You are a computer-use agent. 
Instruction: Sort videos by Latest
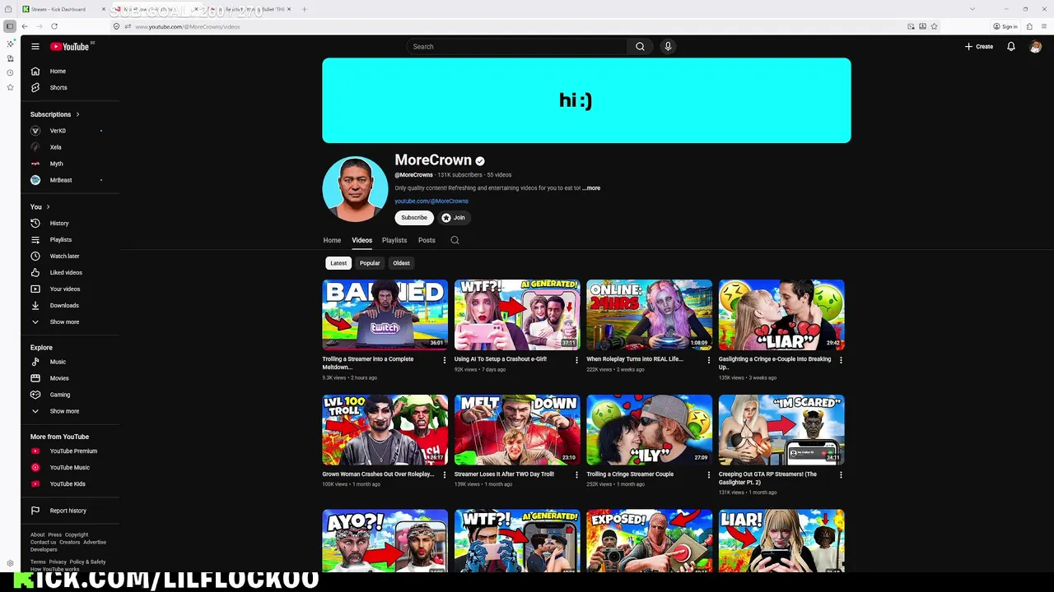tap(338, 263)
